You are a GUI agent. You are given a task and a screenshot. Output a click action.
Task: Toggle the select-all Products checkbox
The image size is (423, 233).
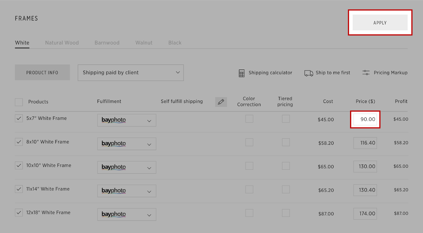pos(19,102)
